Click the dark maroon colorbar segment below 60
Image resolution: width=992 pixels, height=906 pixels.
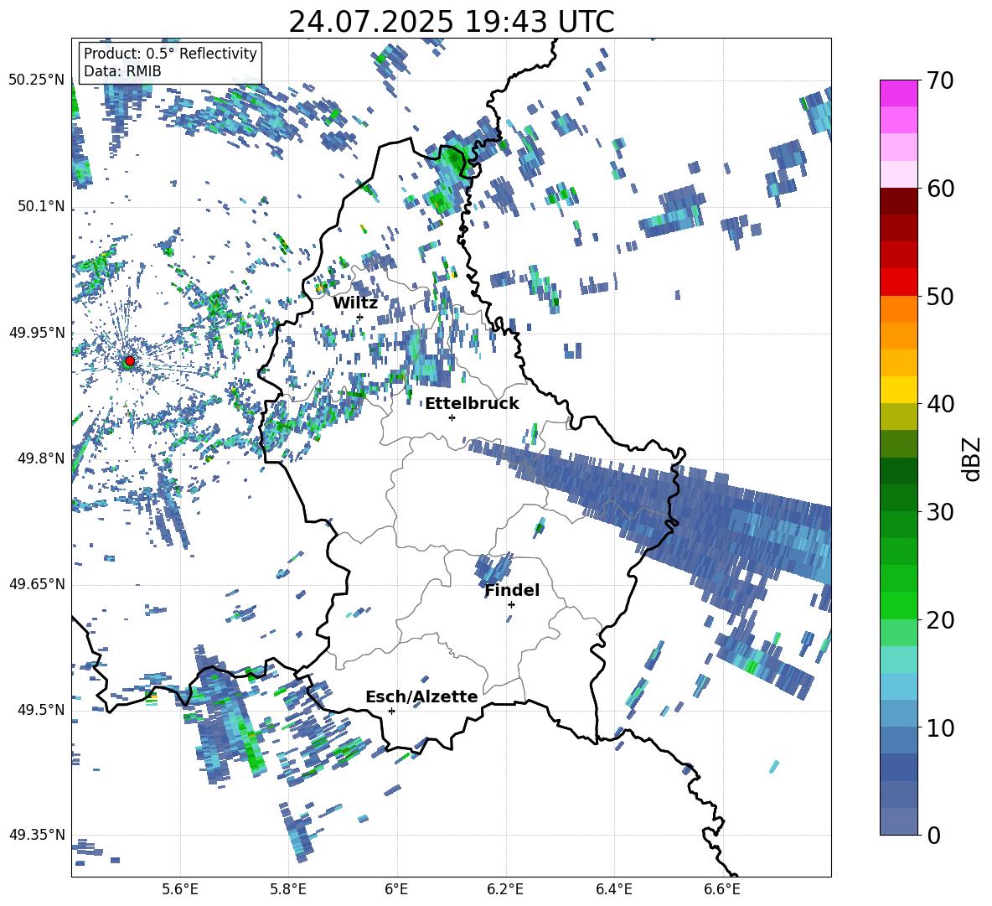(x=898, y=201)
